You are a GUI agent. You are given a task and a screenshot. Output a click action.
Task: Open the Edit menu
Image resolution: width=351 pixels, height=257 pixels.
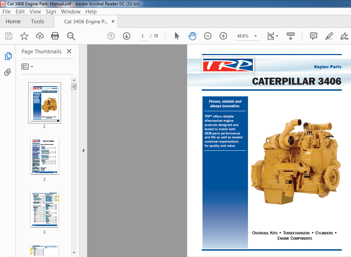[20, 12]
